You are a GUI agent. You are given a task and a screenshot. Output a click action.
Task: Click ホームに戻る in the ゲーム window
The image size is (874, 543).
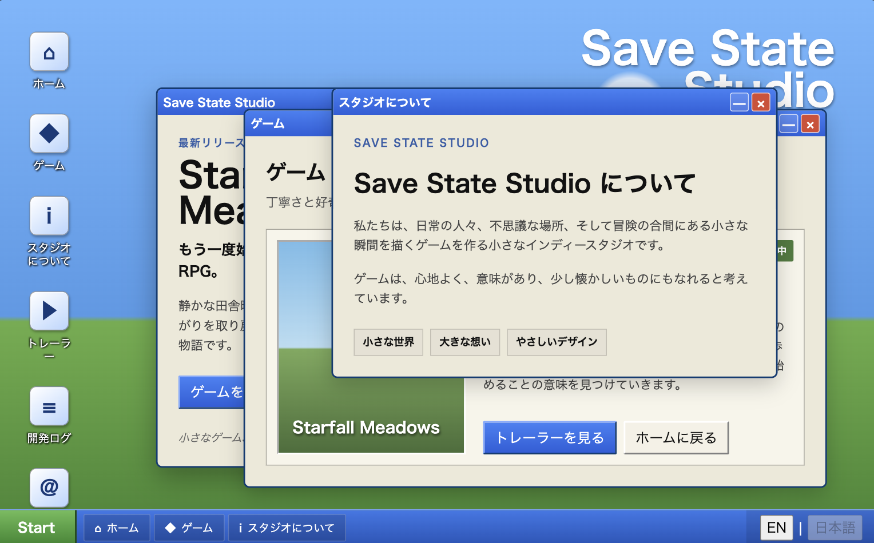[676, 438]
